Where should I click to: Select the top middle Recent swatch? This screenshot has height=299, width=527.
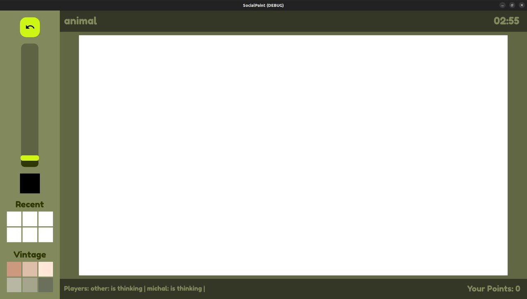(30, 219)
